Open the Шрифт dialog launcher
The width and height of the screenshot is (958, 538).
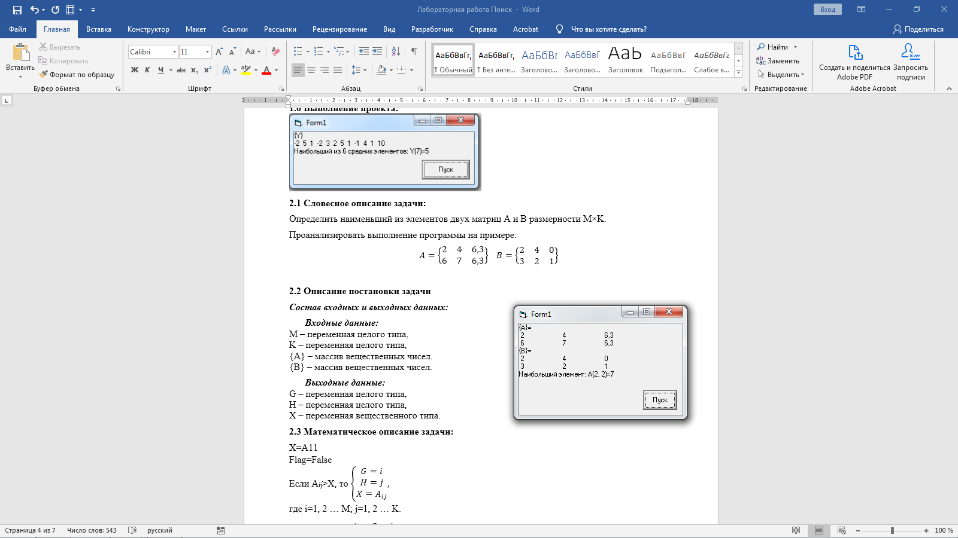281,88
